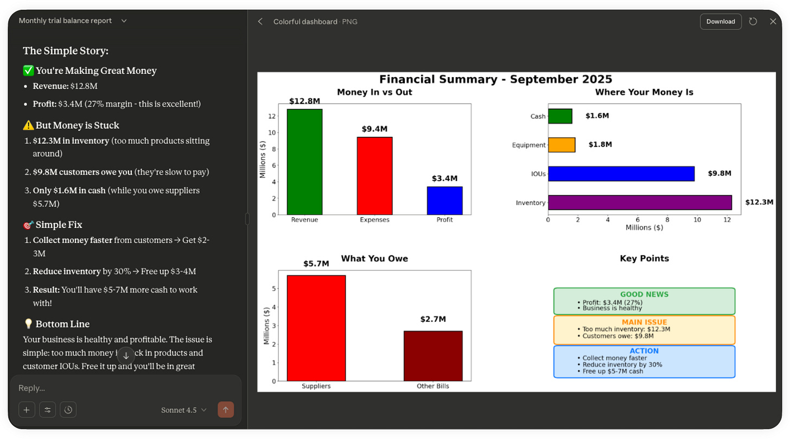
Task: Open the tools settings sliders icon
Action: pyautogui.click(x=48, y=410)
